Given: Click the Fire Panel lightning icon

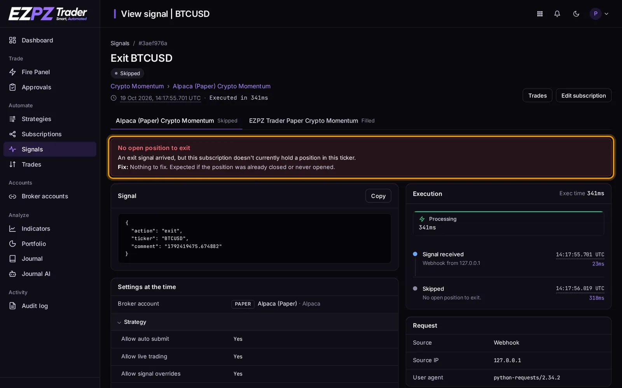Looking at the screenshot, I should 12,72.
